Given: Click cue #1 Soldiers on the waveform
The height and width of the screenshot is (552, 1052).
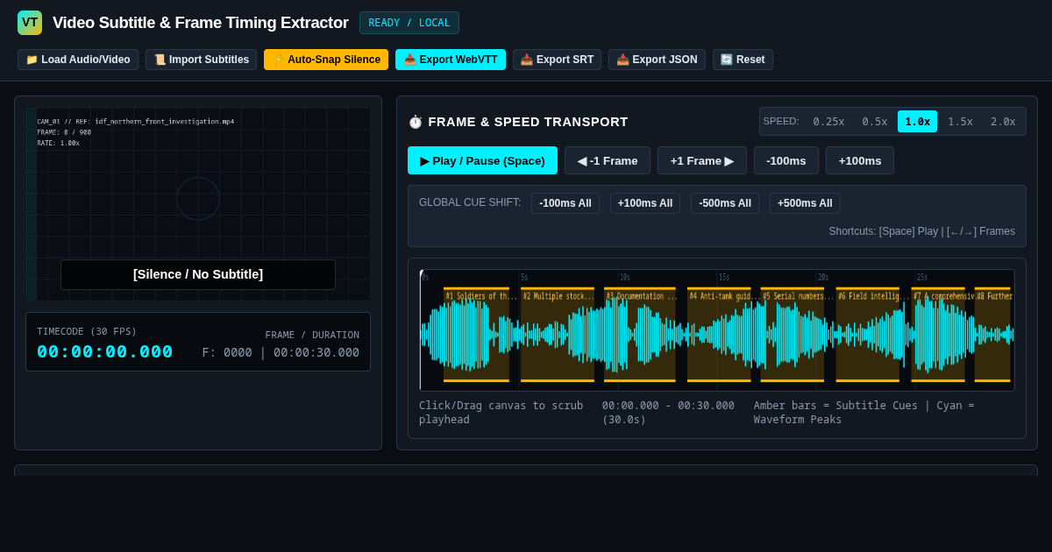Looking at the screenshot, I should (x=476, y=335).
